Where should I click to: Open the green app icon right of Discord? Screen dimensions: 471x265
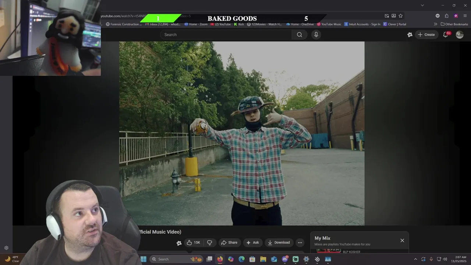click(x=295, y=259)
